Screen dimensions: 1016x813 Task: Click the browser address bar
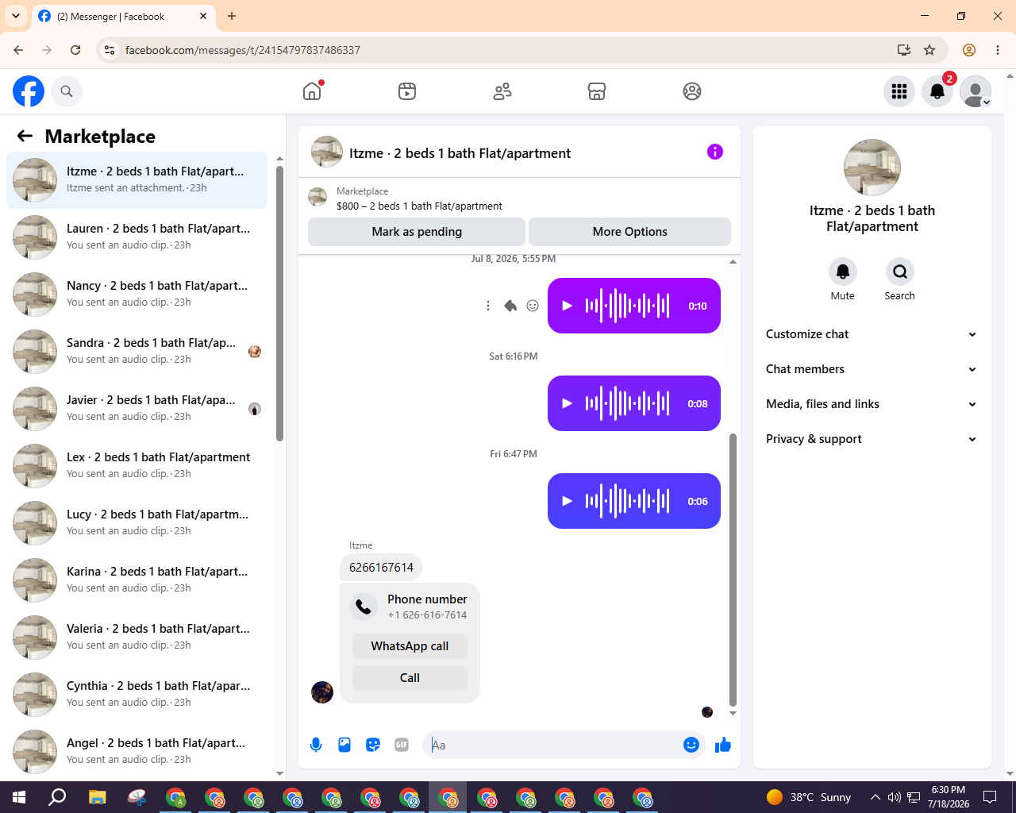tap(508, 50)
